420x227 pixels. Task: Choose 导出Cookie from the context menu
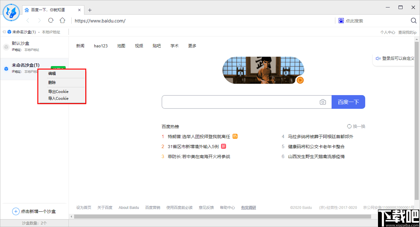[58, 91]
